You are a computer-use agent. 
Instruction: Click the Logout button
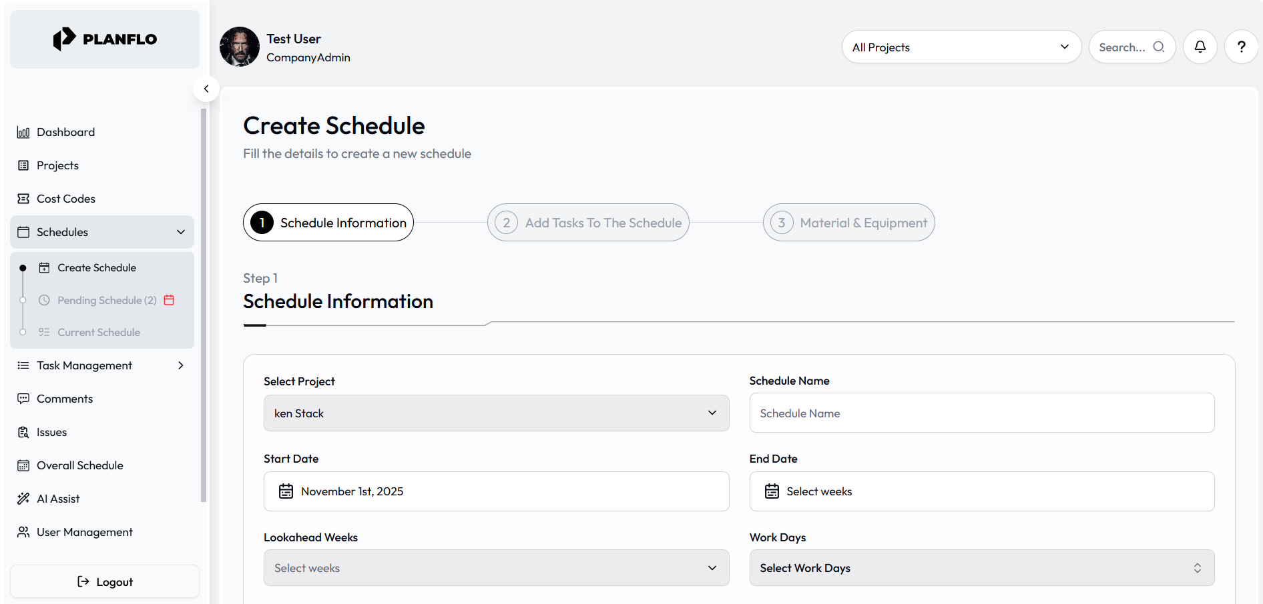click(x=104, y=581)
